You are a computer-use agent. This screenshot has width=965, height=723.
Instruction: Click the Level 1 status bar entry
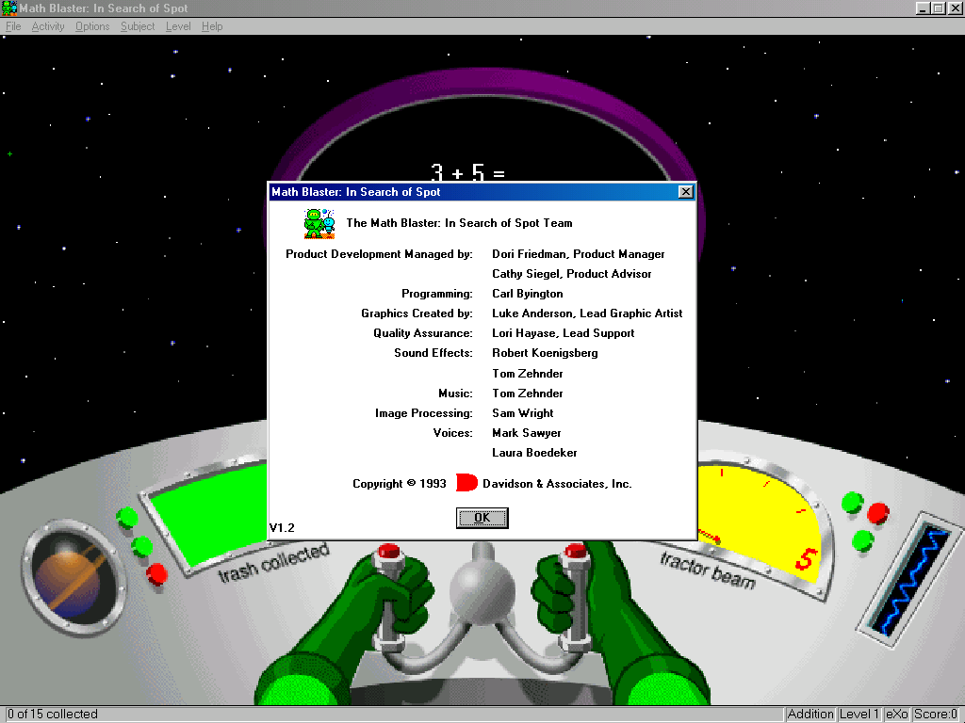(859, 714)
